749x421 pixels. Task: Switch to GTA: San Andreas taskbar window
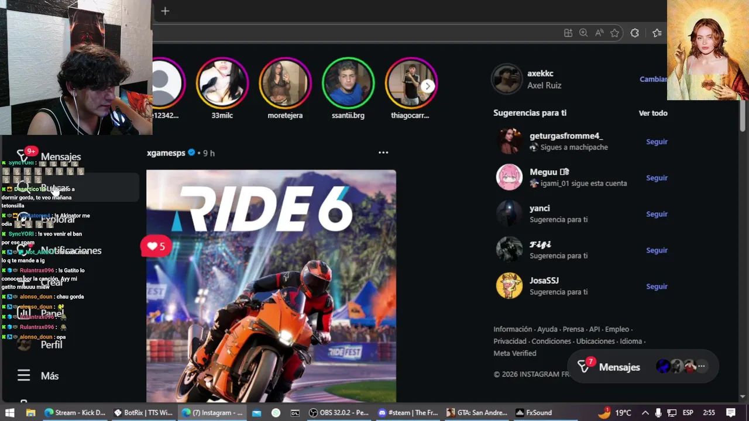(476, 412)
